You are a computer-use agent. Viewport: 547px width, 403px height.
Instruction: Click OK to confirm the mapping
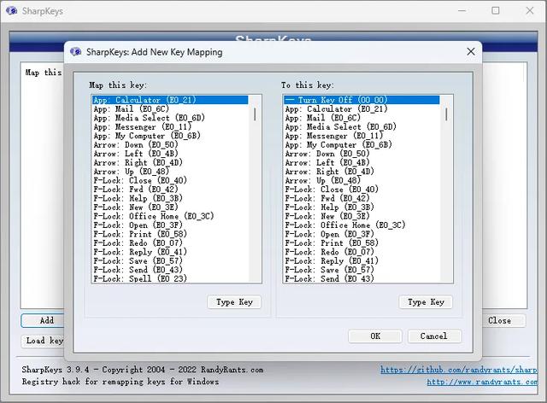(x=375, y=336)
